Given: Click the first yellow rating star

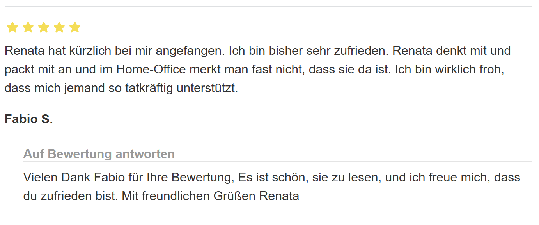Looking at the screenshot, I should 12,27.
